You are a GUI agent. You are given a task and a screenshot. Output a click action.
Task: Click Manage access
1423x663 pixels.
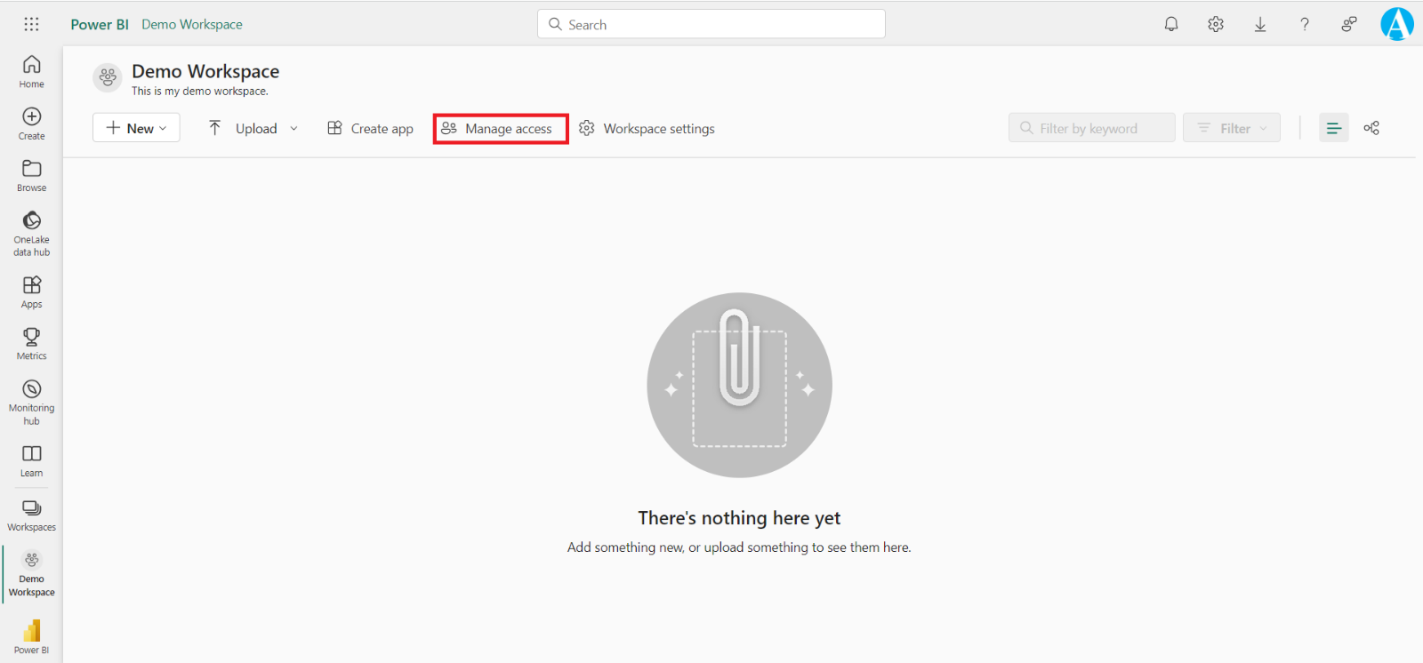[x=500, y=128]
